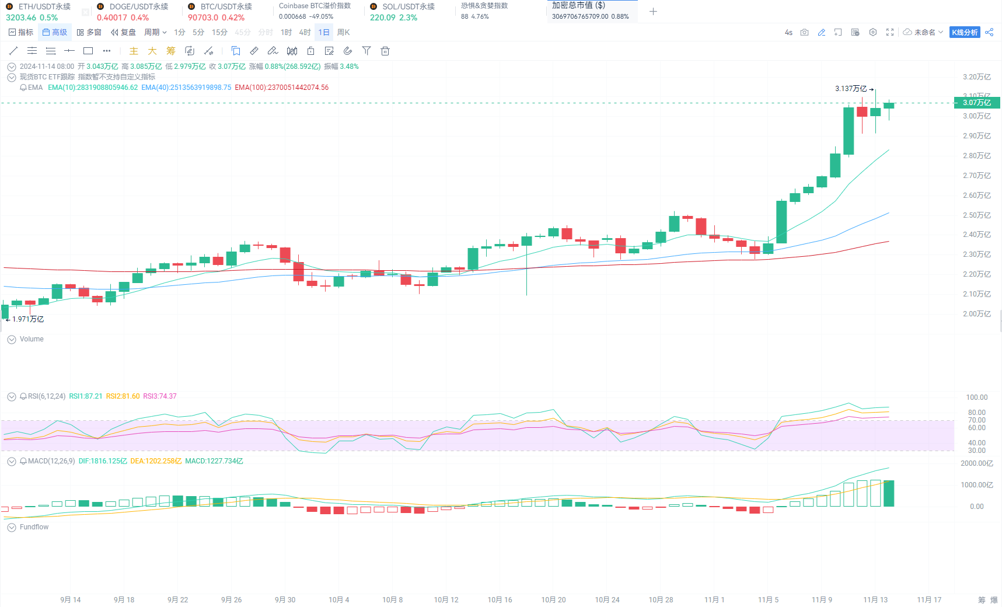Select the freehand pencil drawing tool
This screenshot has width=1002, height=607.
tap(273, 51)
